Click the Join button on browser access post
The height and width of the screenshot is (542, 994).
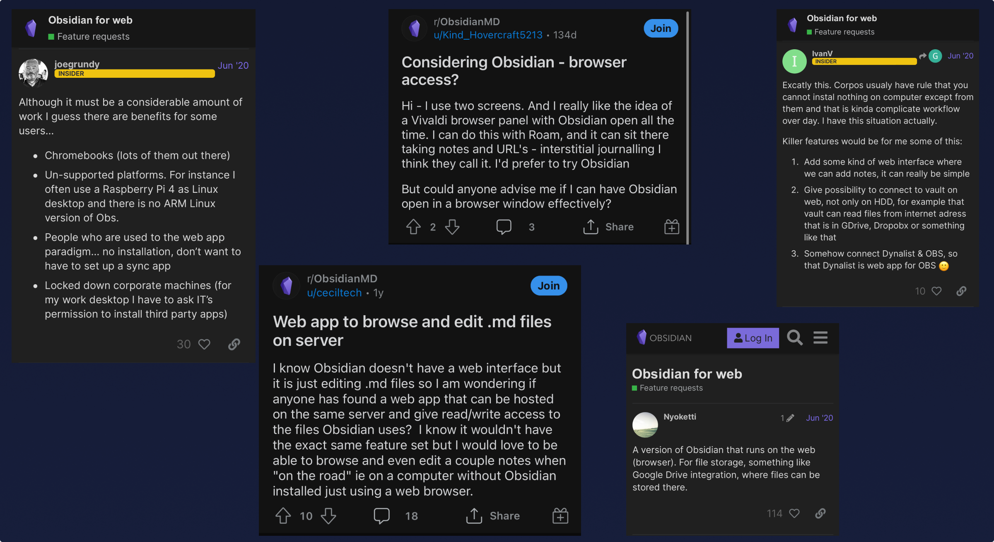coord(660,29)
